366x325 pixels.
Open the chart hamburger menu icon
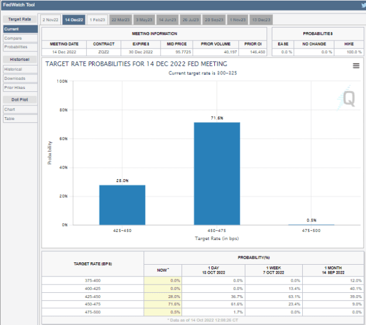point(356,66)
